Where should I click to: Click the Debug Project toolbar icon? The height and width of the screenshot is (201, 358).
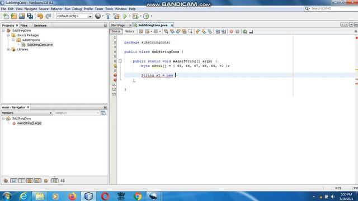coord(135,16)
